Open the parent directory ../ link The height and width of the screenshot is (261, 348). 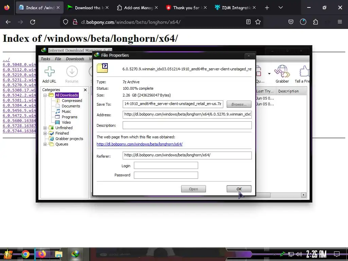point(6,60)
